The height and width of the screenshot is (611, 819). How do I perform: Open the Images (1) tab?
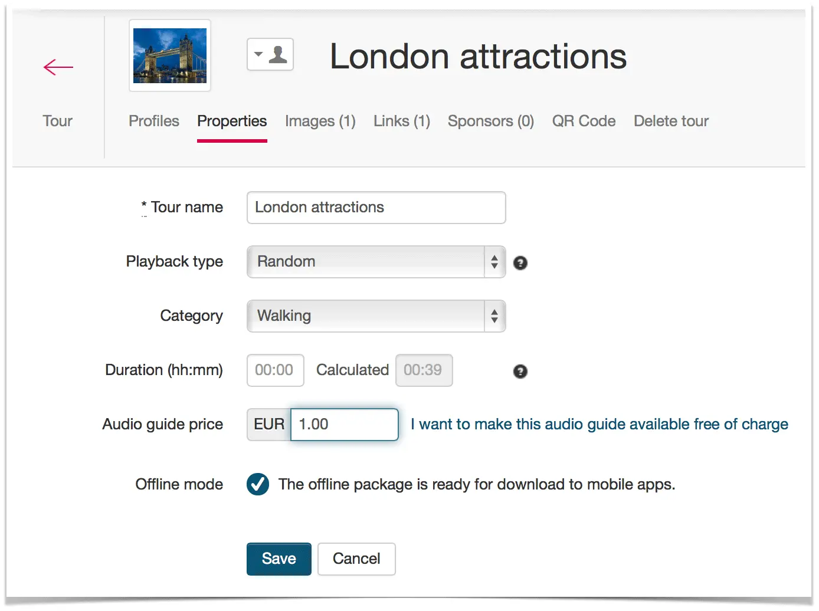pyautogui.click(x=320, y=121)
